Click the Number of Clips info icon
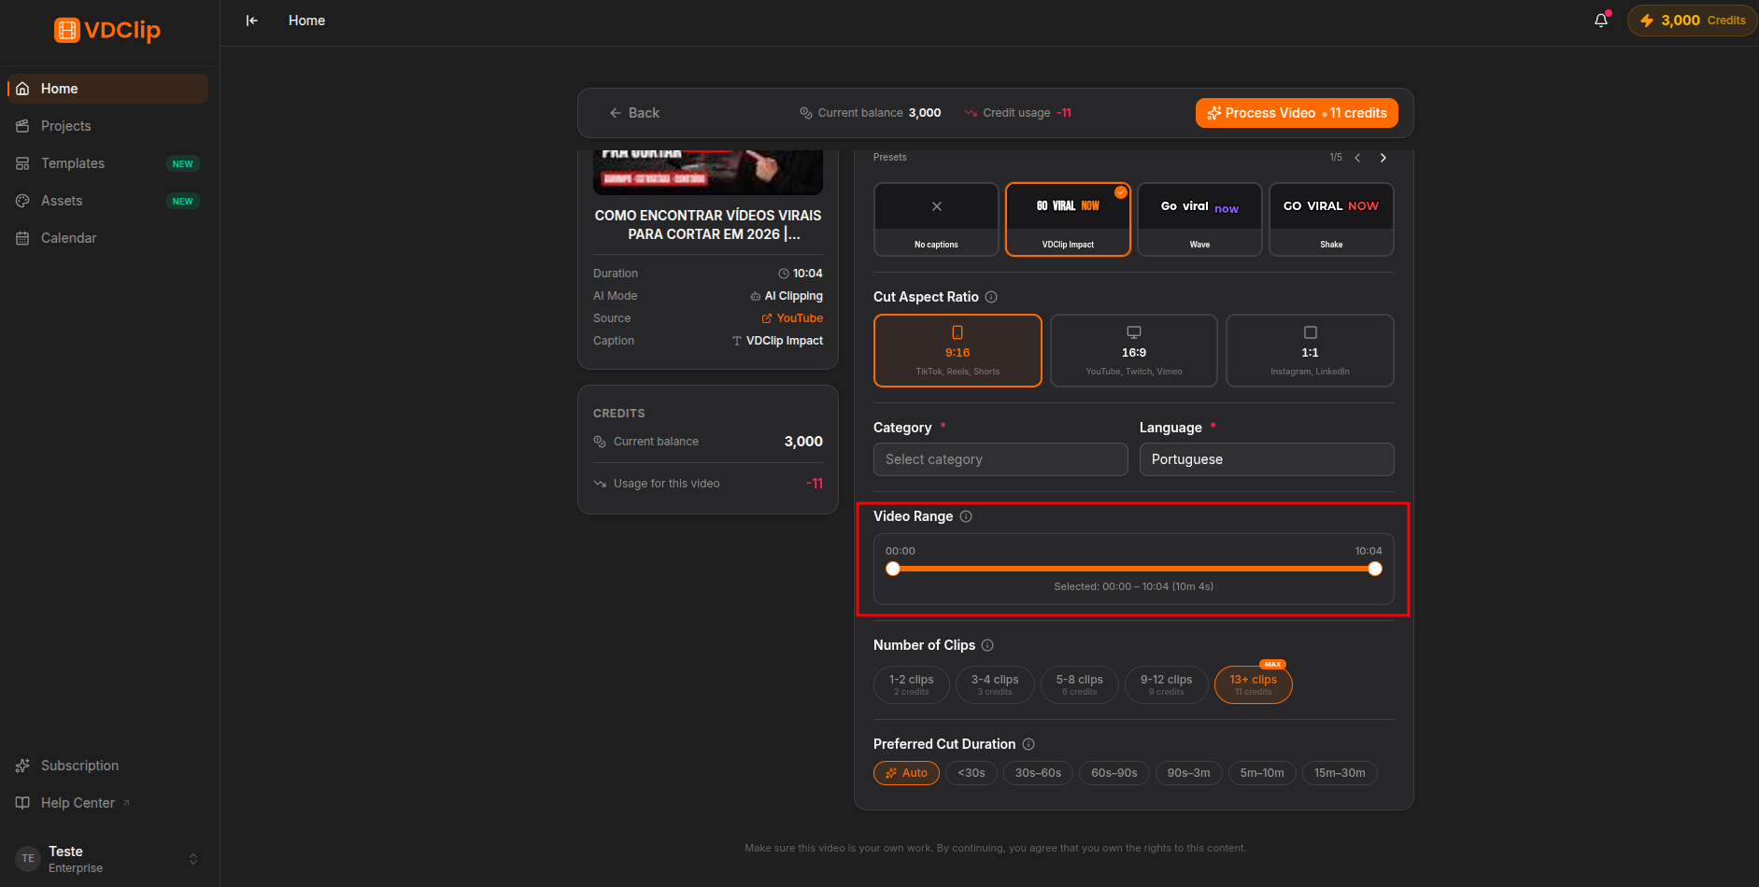The width and height of the screenshot is (1759, 887). [x=987, y=645]
